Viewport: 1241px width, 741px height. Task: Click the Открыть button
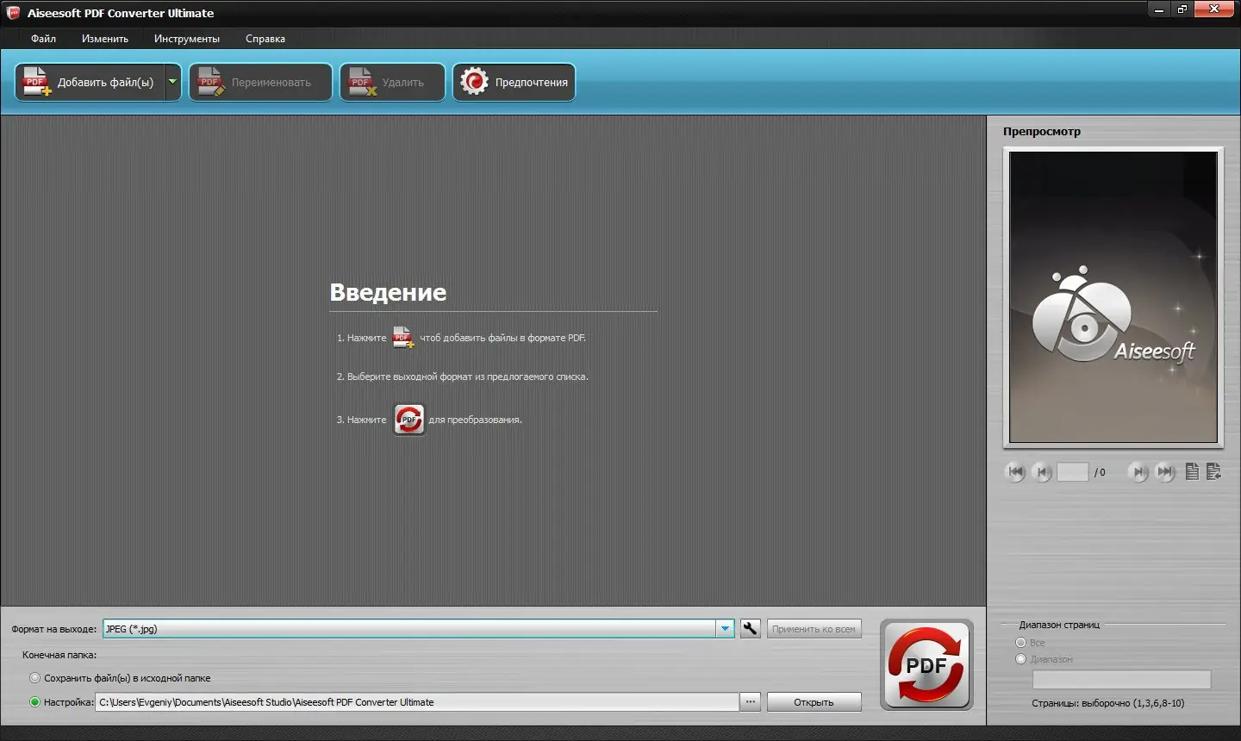814,702
